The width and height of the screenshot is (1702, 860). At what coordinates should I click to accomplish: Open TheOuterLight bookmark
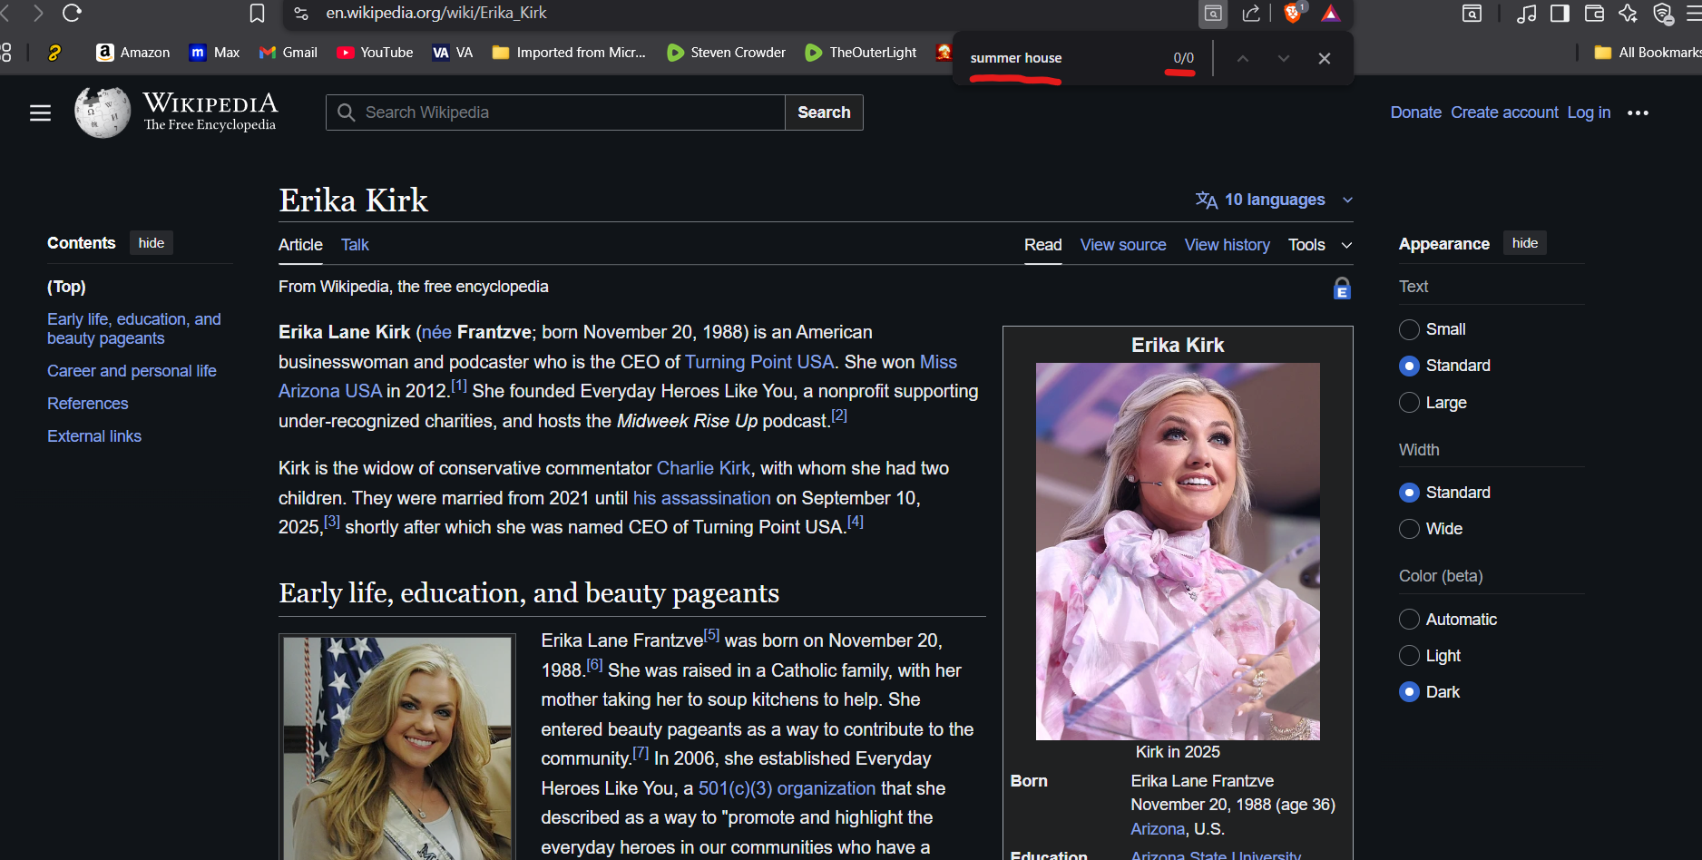[x=861, y=53]
